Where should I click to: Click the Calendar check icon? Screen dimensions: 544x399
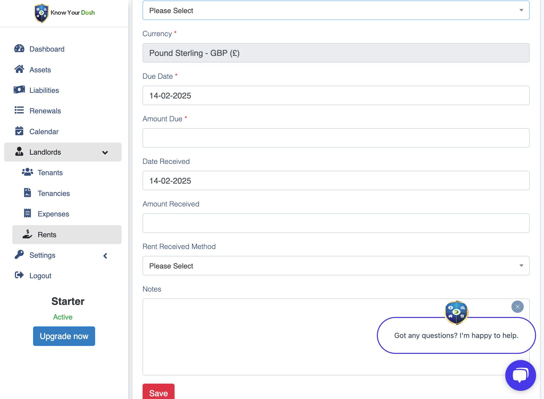19,131
